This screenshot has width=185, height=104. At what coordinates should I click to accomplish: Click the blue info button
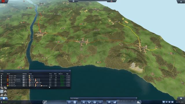coord(4,98)
